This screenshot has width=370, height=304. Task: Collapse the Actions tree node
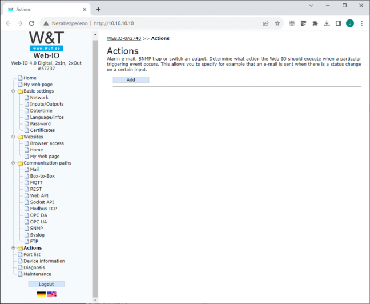click(13, 248)
